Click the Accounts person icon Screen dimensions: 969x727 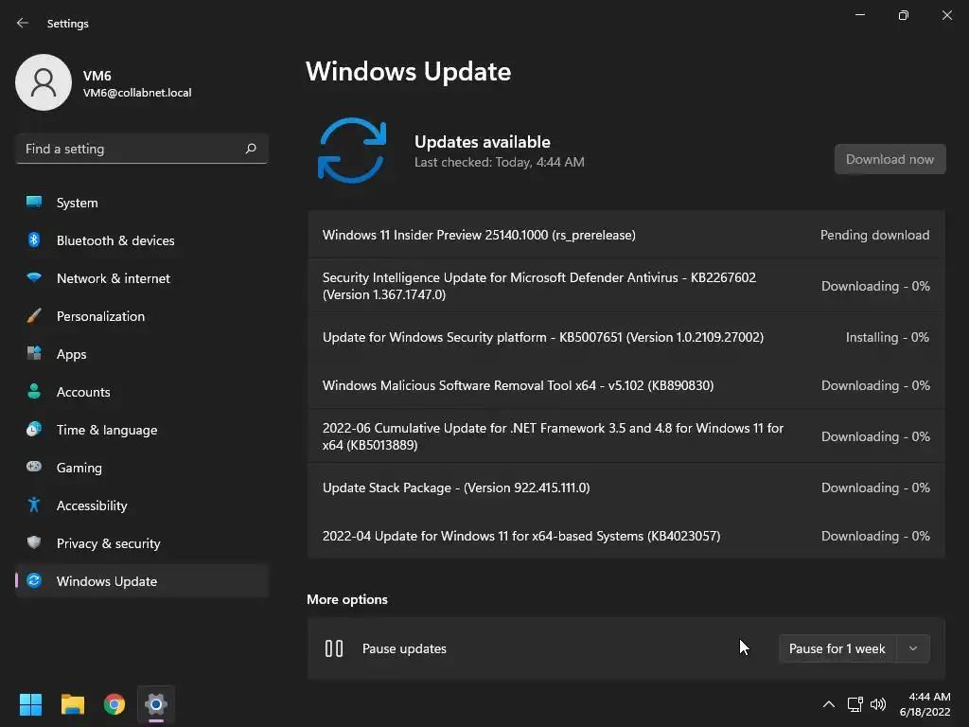(34, 391)
